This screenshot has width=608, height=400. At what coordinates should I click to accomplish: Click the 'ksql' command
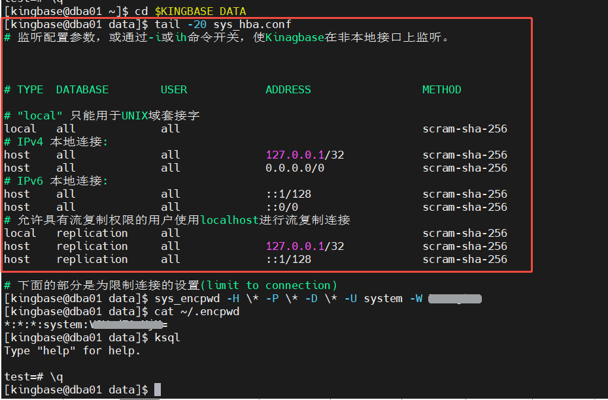pos(167,338)
